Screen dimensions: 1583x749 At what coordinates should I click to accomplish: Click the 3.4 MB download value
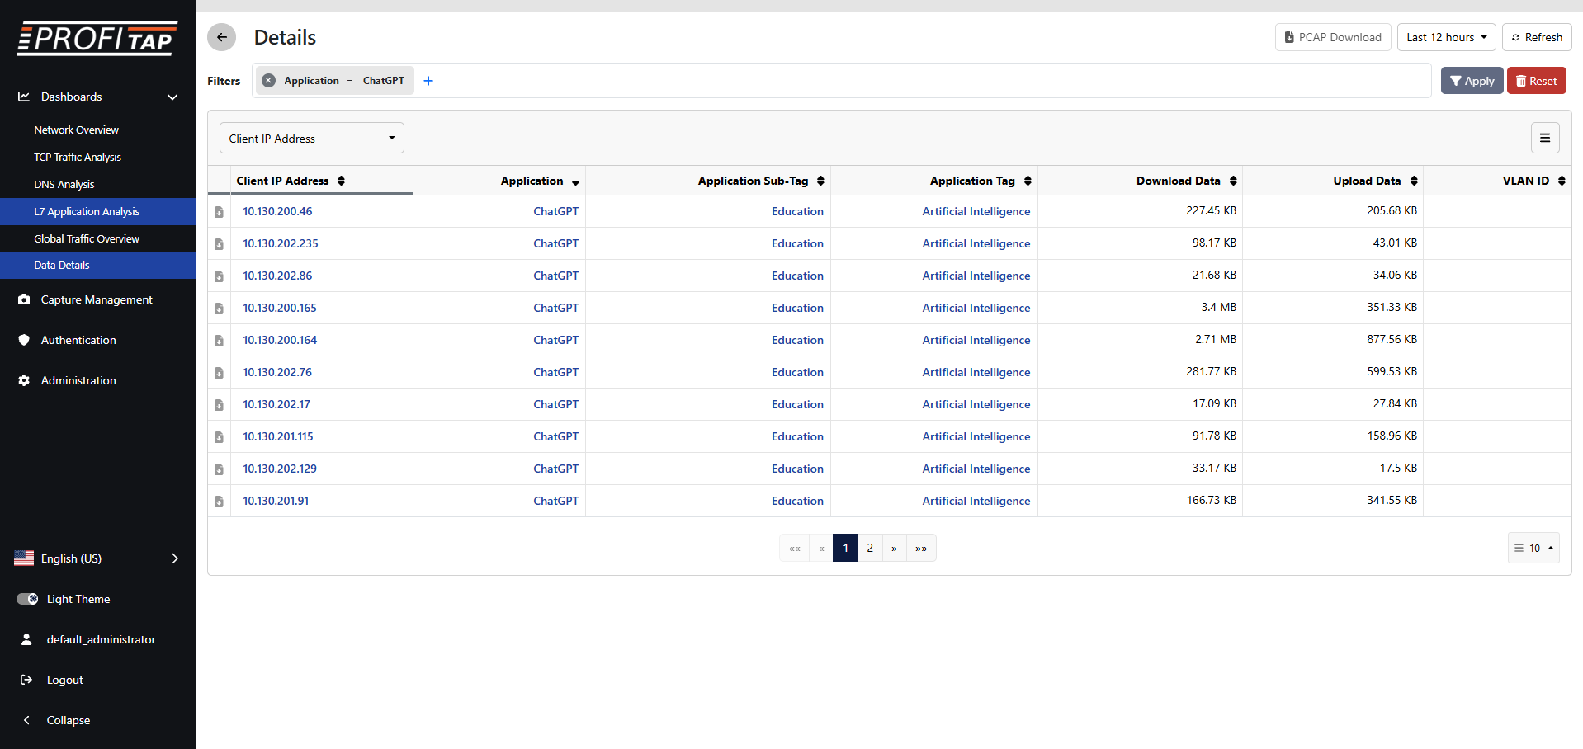[1219, 308]
